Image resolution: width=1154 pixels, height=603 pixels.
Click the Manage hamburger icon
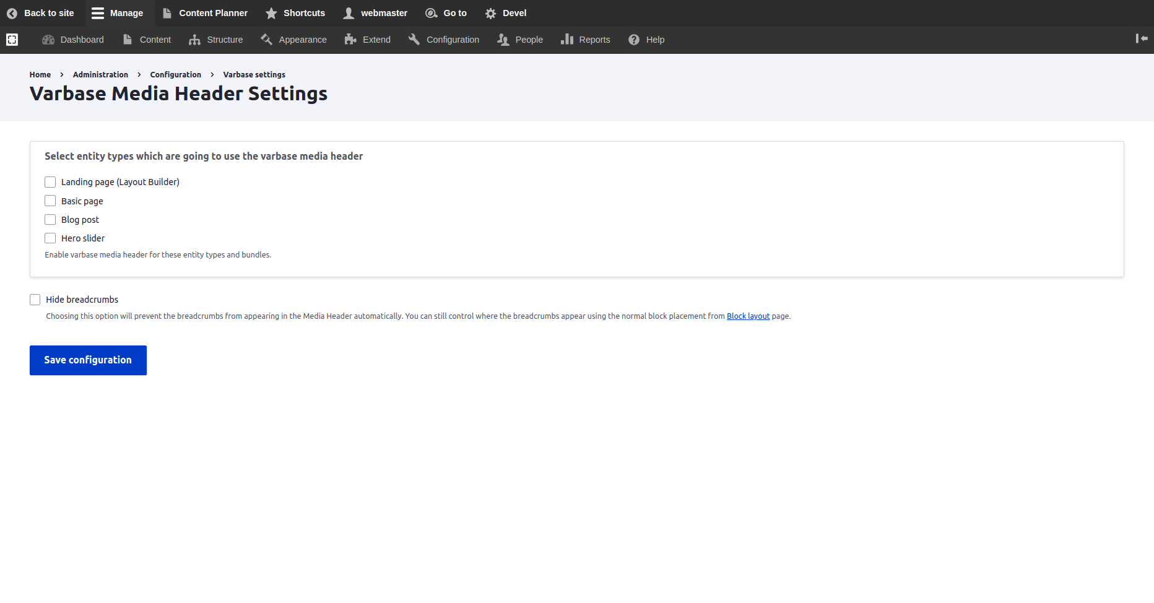[x=98, y=13]
